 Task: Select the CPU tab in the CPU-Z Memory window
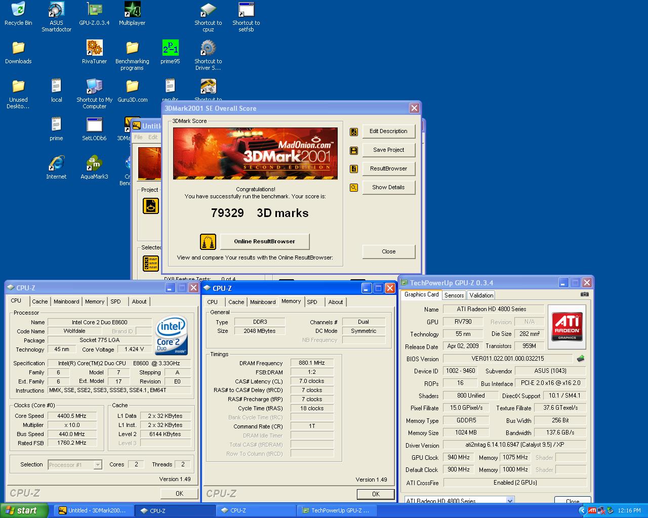tap(213, 302)
